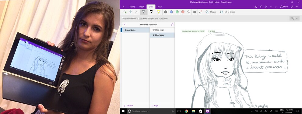Open File Explorer from the taskbar
Viewport: 302px width, 114px height.
pyautogui.click(x=193, y=111)
